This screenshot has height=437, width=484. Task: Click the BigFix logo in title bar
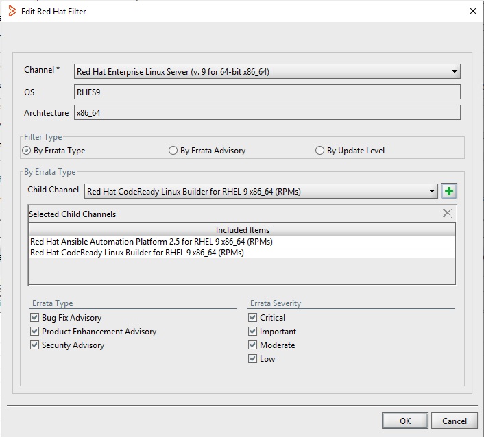coord(11,11)
